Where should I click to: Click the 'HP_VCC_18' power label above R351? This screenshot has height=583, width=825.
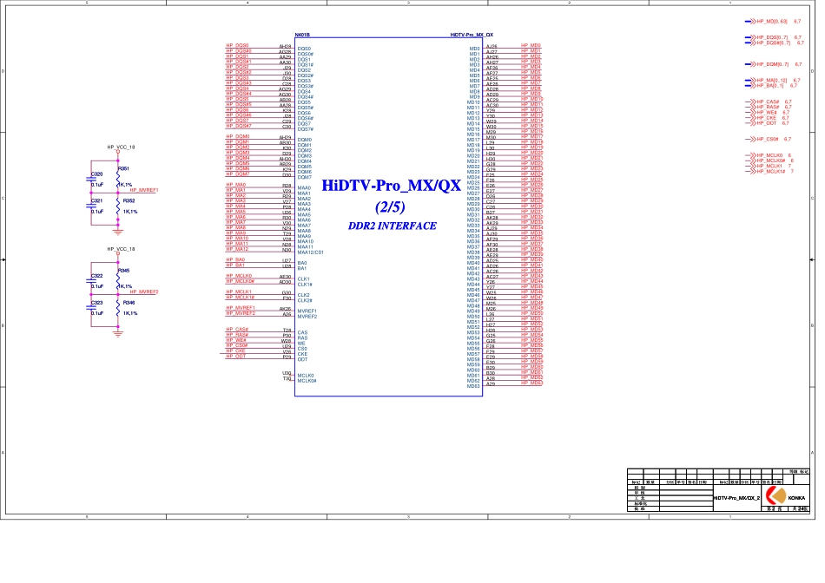(x=121, y=147)
